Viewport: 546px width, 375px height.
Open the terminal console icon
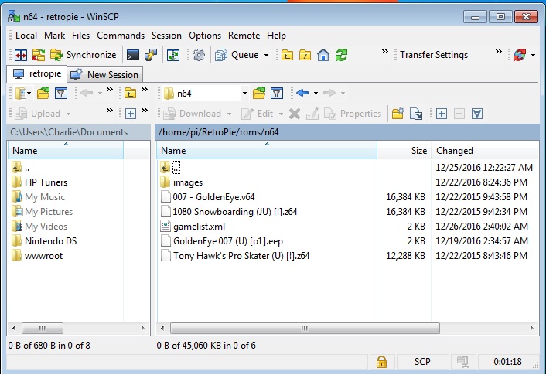point(133,55)
